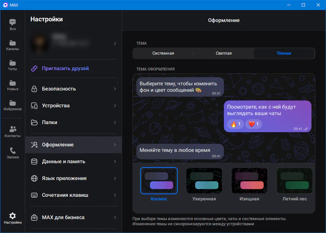Select the Системная theme option
The image size is (326, 233).
[x=163, y=53]
